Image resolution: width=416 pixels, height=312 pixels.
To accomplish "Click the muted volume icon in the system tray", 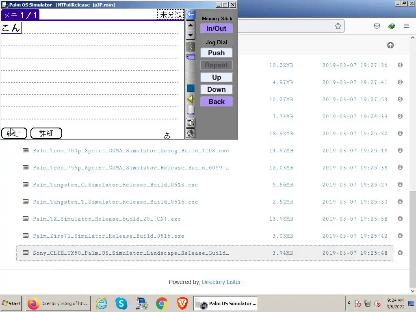I will pos(377,303).
